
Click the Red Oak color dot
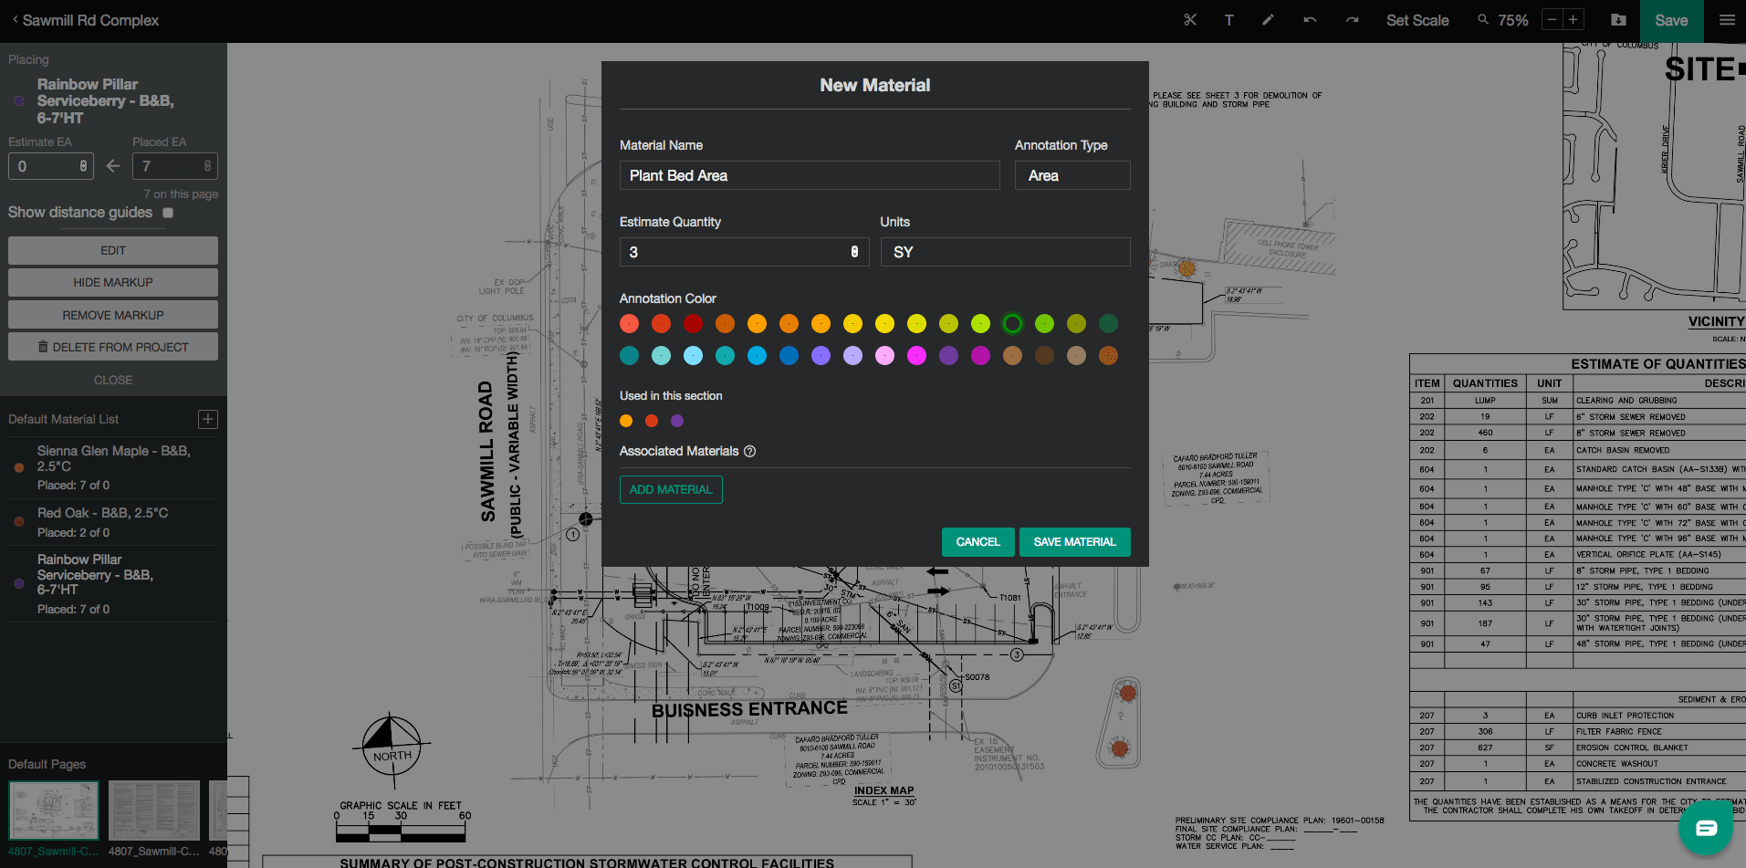19,522
